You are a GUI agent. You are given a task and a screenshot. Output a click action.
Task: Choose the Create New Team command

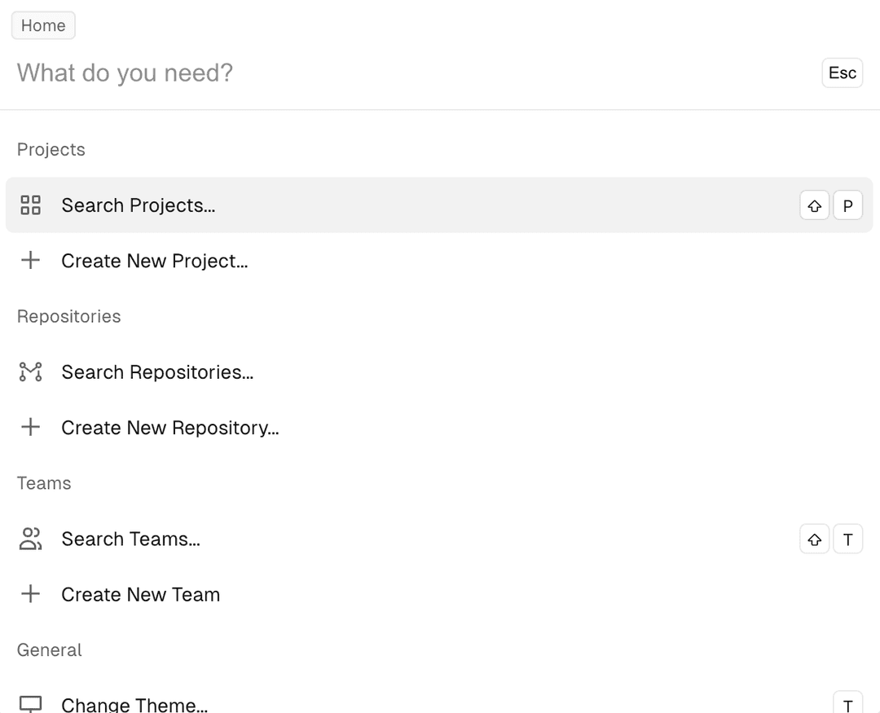point(140,594)
